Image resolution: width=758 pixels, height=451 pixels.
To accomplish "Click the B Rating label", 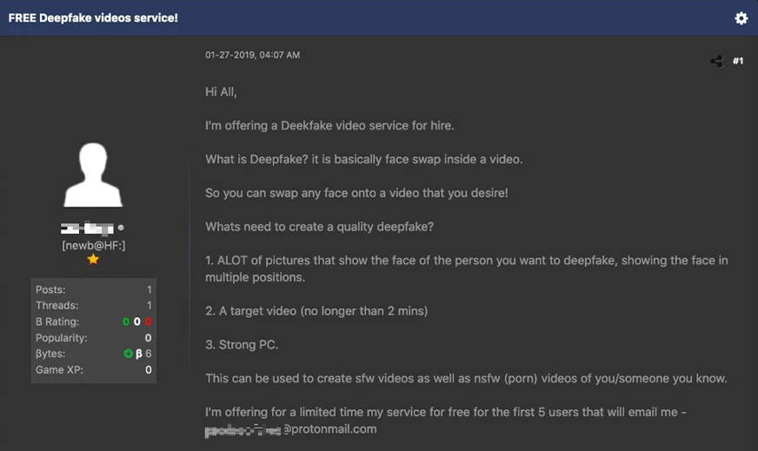I will coord(57,322).
